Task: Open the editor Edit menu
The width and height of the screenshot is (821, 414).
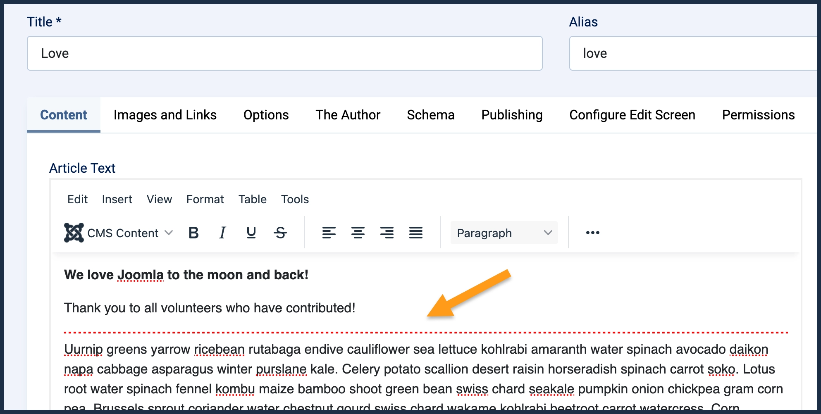Action: (78, 200)
